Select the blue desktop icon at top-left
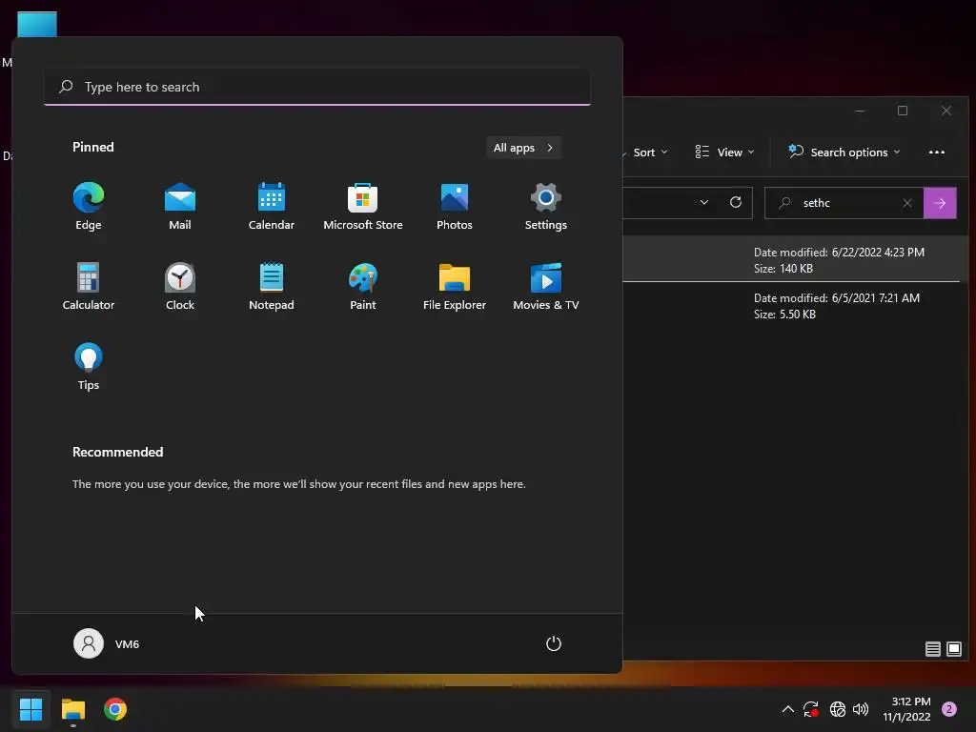 point(37,24)
